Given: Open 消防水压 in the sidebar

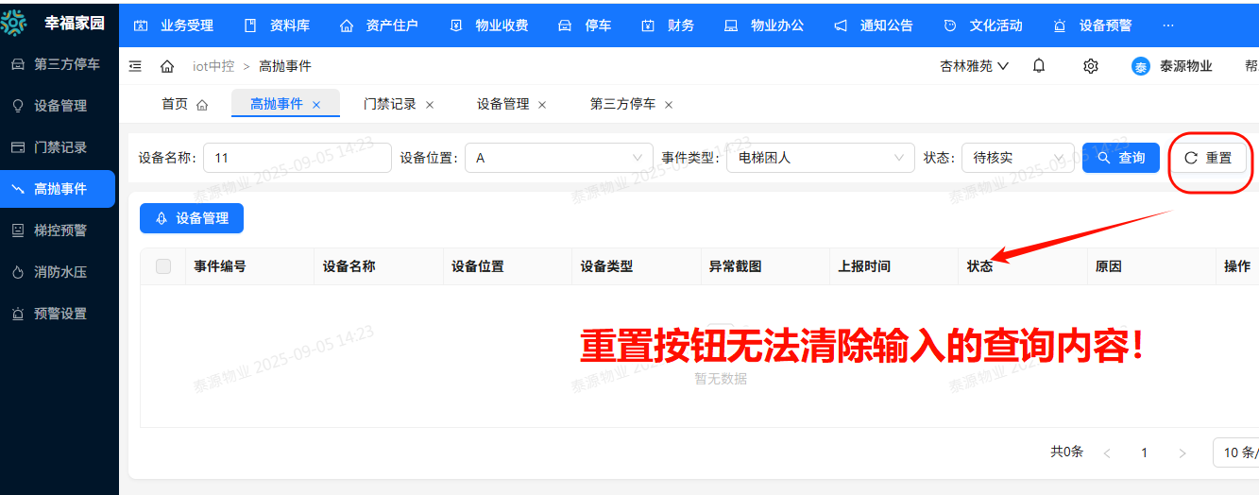Looking at the screenshot, I should pos(60,272).
